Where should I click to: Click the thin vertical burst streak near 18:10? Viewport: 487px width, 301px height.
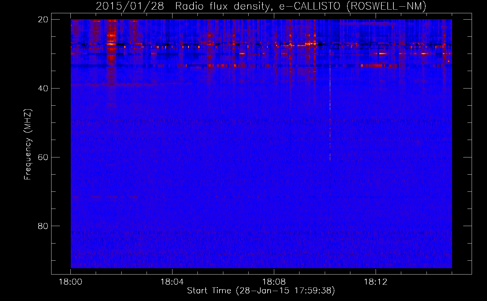pos(330,90)
